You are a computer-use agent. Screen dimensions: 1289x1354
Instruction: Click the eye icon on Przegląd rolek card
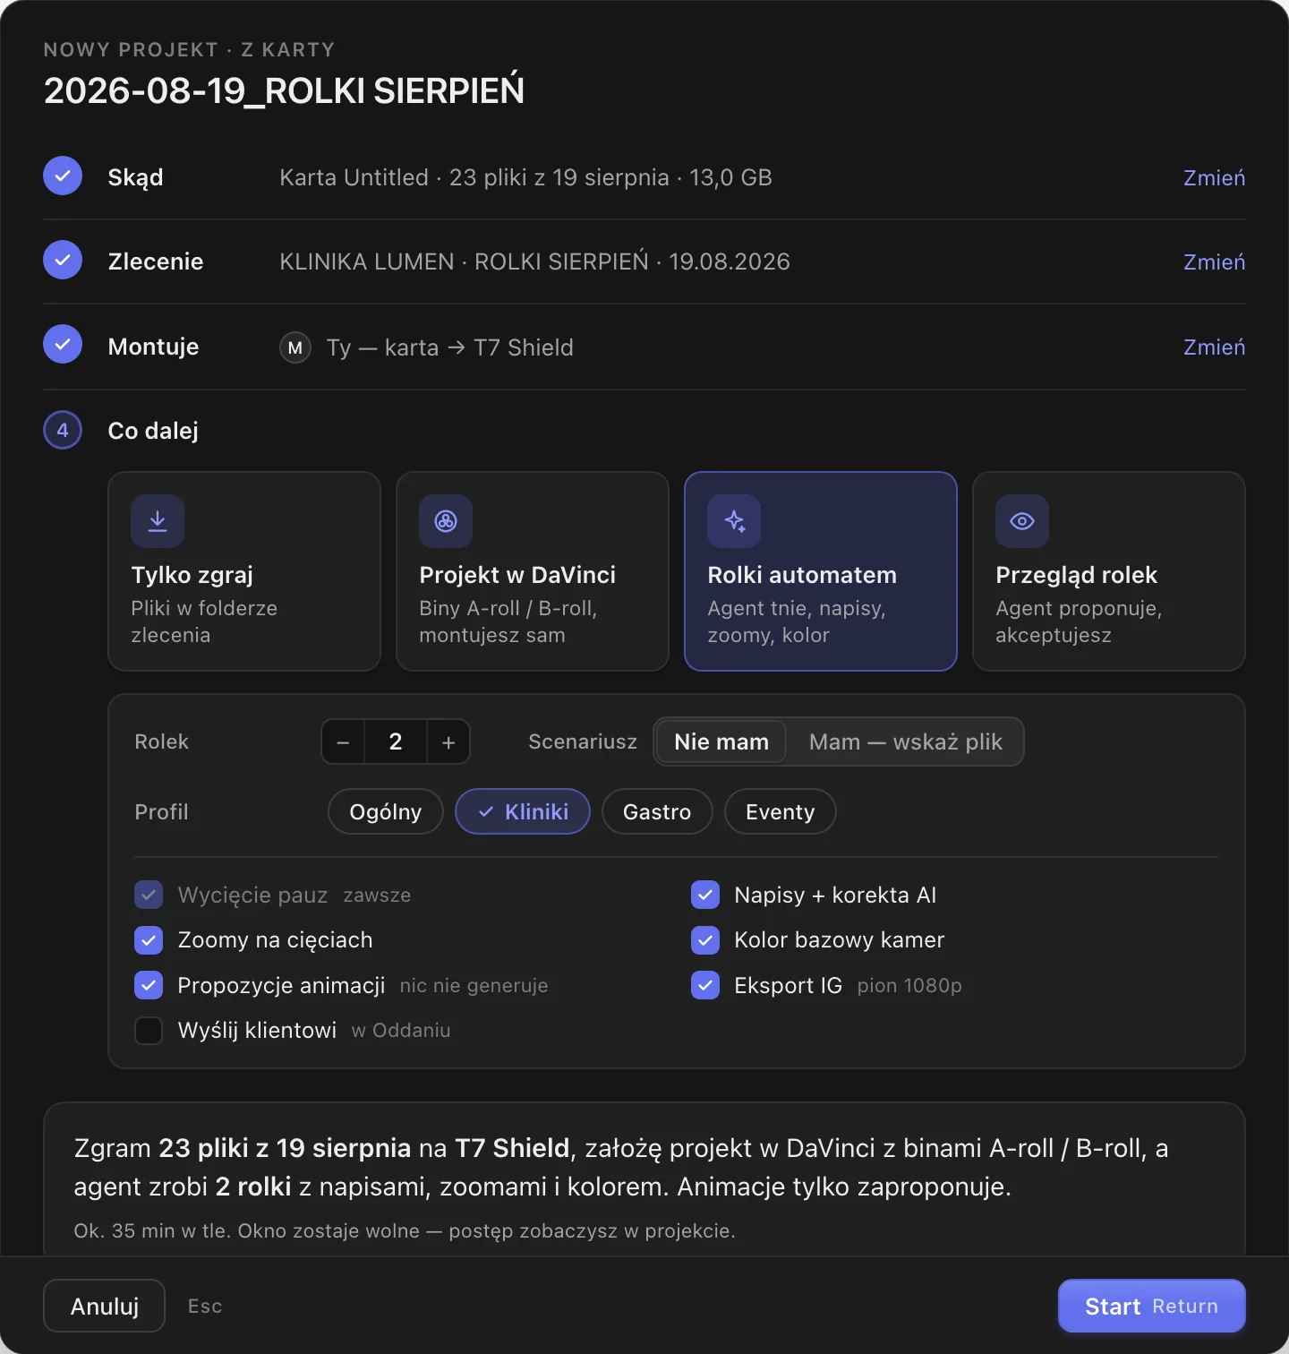point(1022,521)
